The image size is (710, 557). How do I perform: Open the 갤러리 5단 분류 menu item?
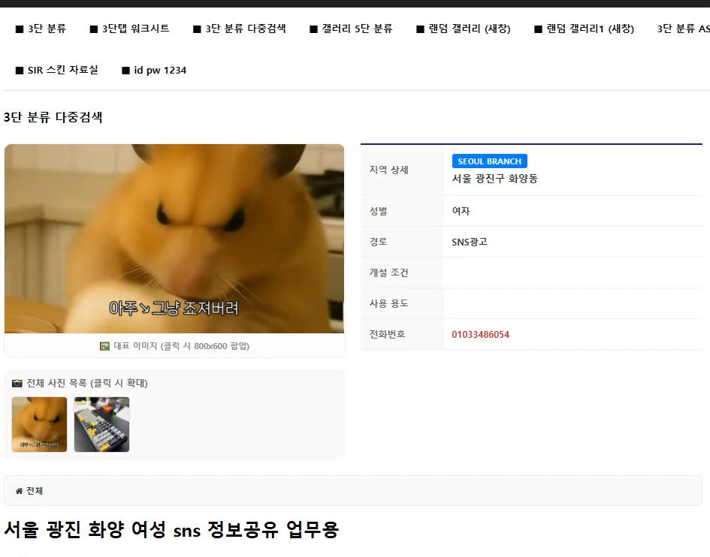tap(351, 29)
